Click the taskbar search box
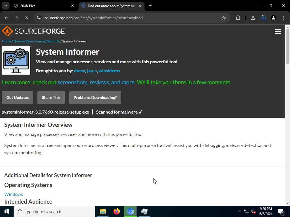Image resolution: width=290 pixels, height=217 pixels. point(54,211)
